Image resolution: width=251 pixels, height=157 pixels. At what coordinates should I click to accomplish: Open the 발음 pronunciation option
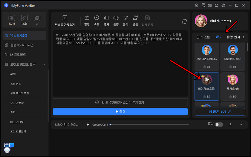pyautogui.click(x=135, y=21)
